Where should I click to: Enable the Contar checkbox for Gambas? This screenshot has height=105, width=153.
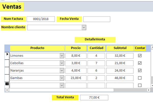140,78
